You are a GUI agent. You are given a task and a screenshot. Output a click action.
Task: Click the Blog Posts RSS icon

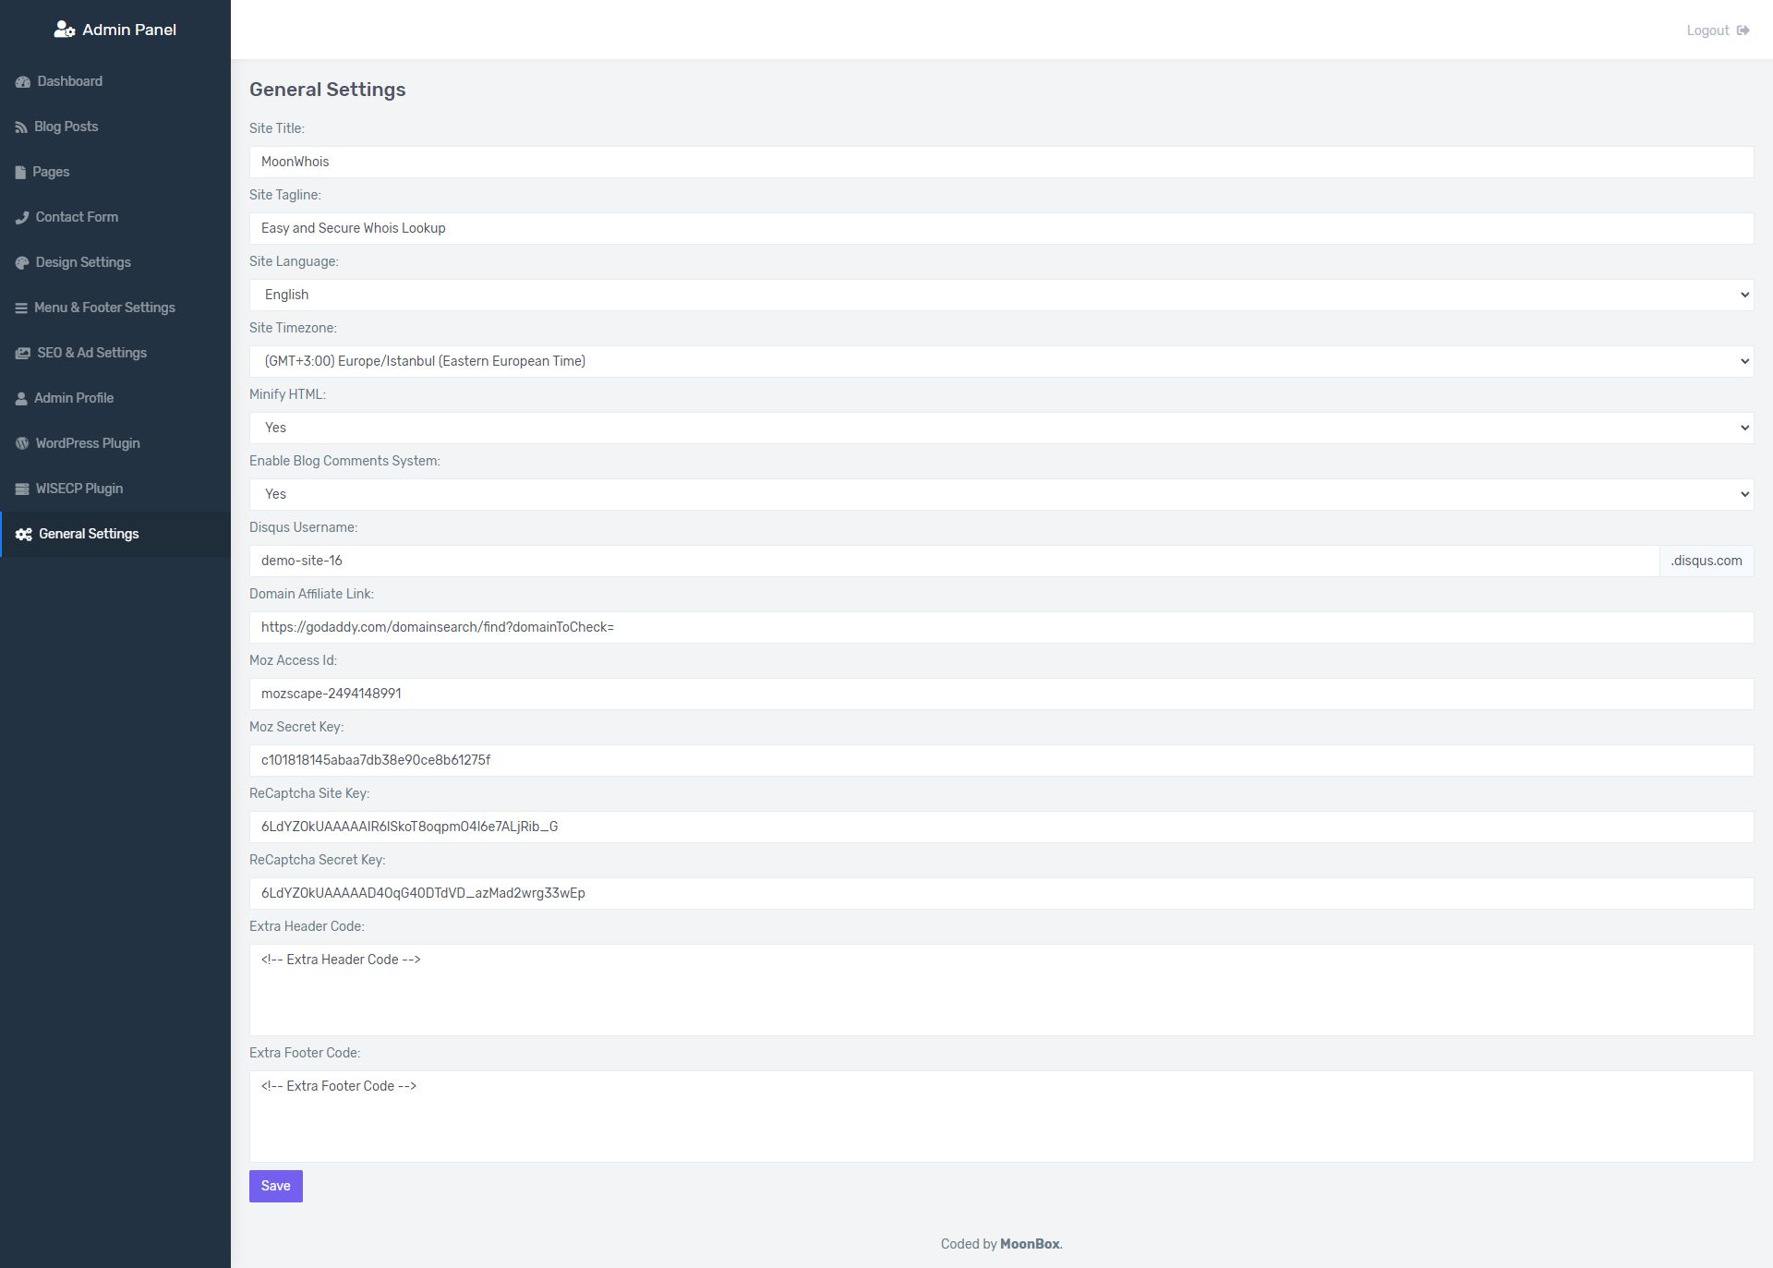(x=21, y=127)
